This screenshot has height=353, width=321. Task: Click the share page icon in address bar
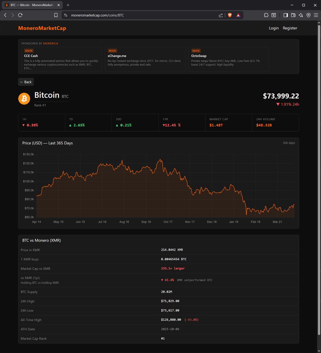point(221,15)
